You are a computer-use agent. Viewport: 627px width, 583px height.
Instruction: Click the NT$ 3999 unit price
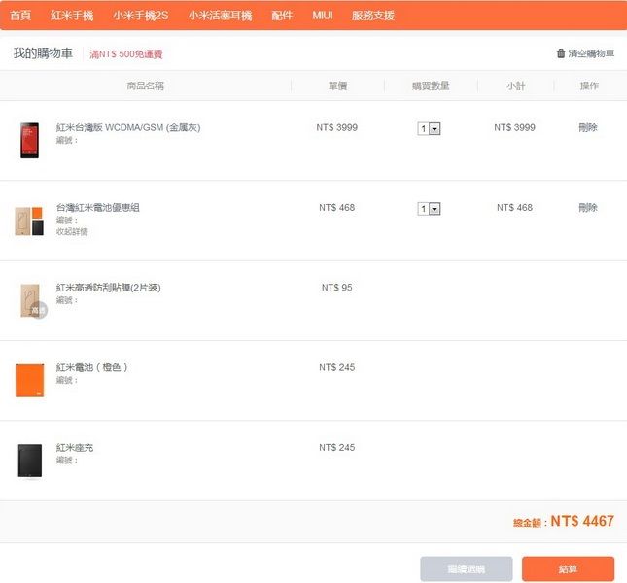tap(336, 127)
